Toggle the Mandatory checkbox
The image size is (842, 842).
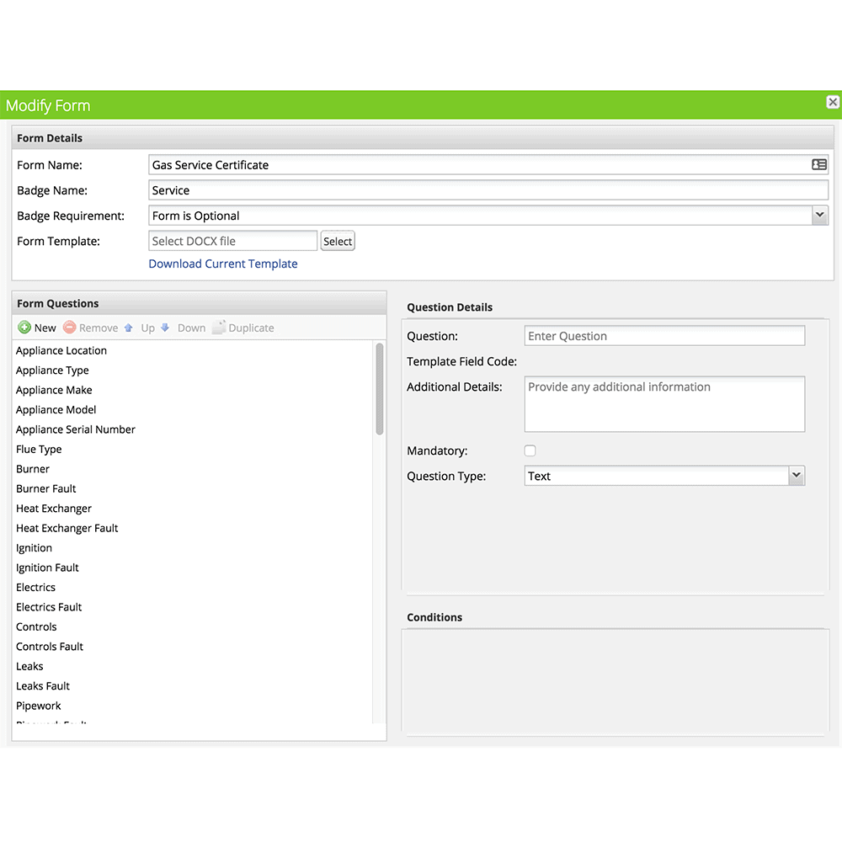(530, 451)
